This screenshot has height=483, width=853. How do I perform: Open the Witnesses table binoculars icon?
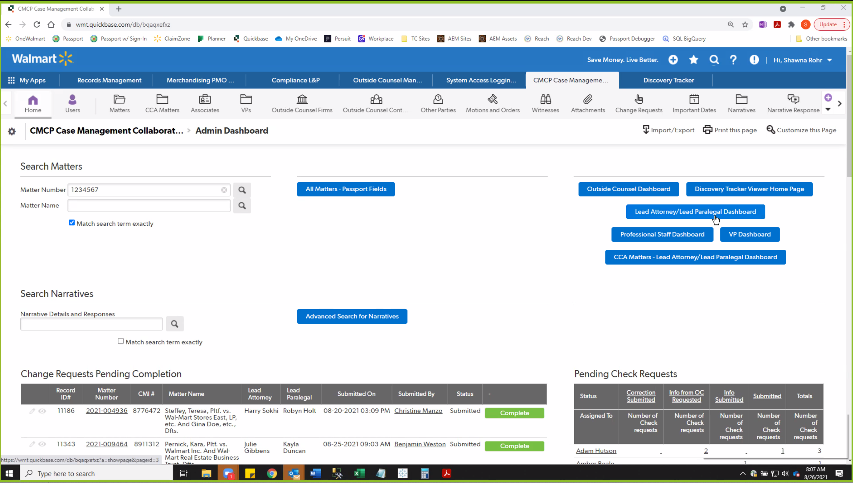[x=545, y=99]
